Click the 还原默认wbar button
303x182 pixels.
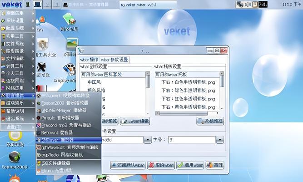coord(128,165)
